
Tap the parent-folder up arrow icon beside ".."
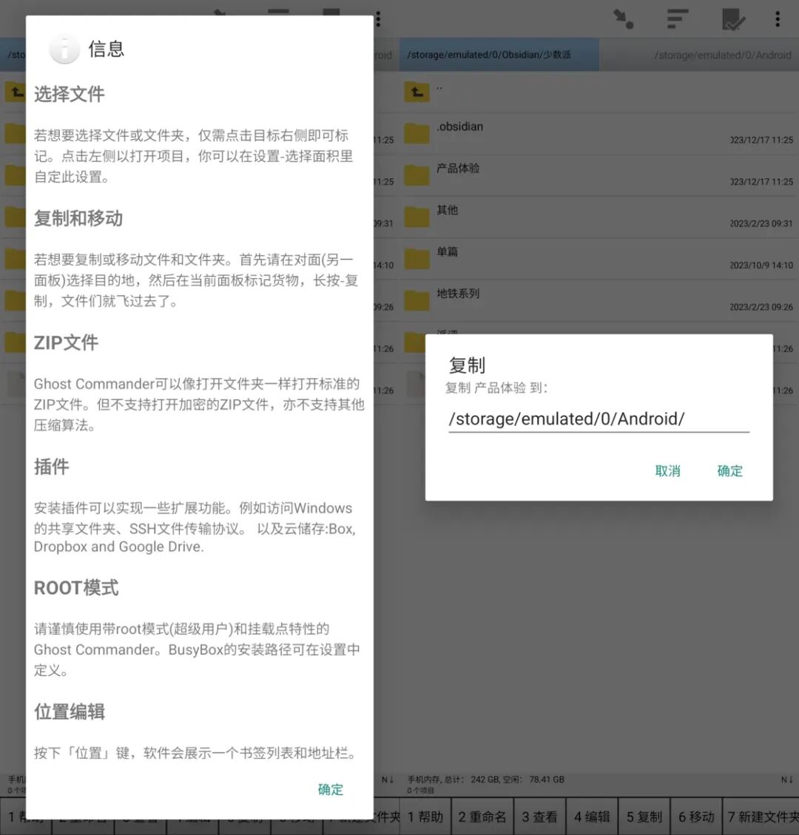(x=417, y=92)
